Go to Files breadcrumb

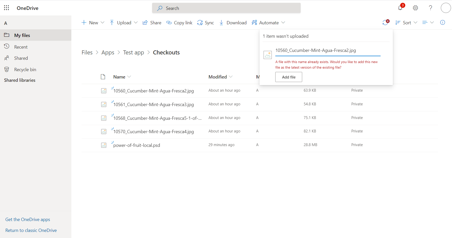(x=87, y=52)
